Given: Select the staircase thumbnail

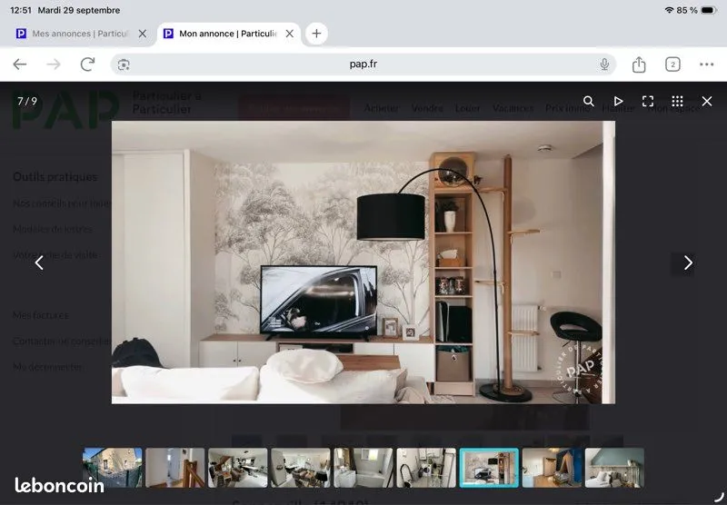Looking at the screenshot, I should click(175, 468).
